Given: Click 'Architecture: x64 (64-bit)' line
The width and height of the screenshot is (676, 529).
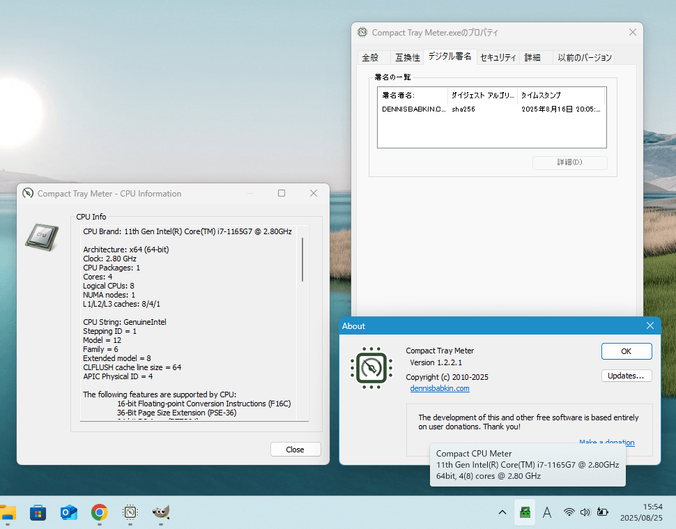Looking at the screenshot, I should pyautogui.click(x=126, y=250).
